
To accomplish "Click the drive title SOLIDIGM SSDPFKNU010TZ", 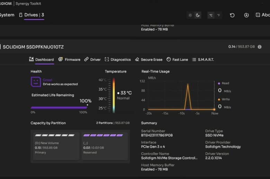I will point(33,47).
